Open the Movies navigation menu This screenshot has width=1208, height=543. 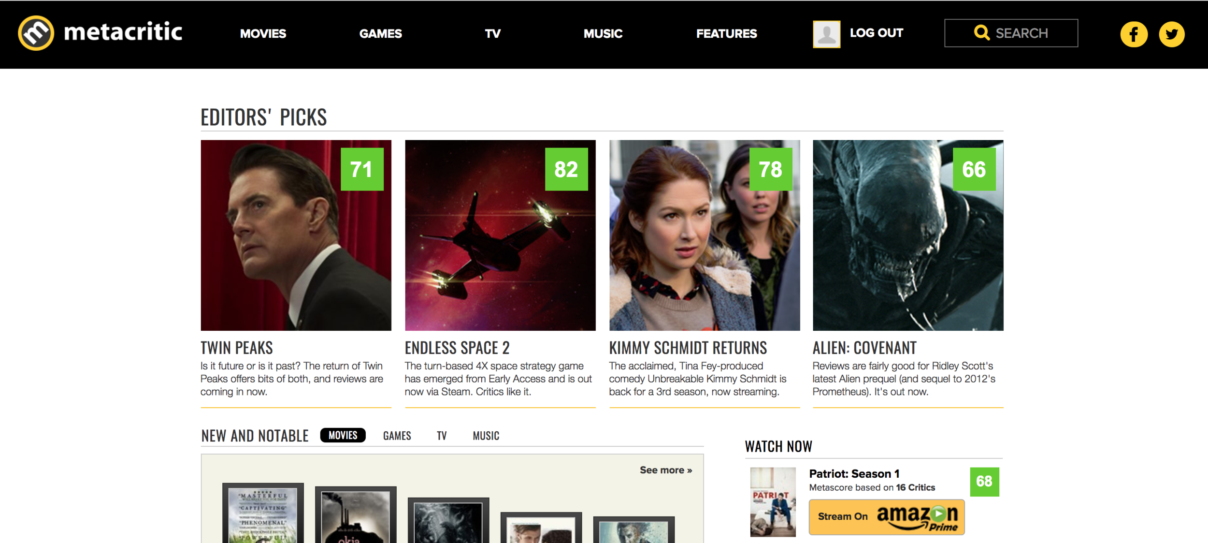(x=263, y=33)
